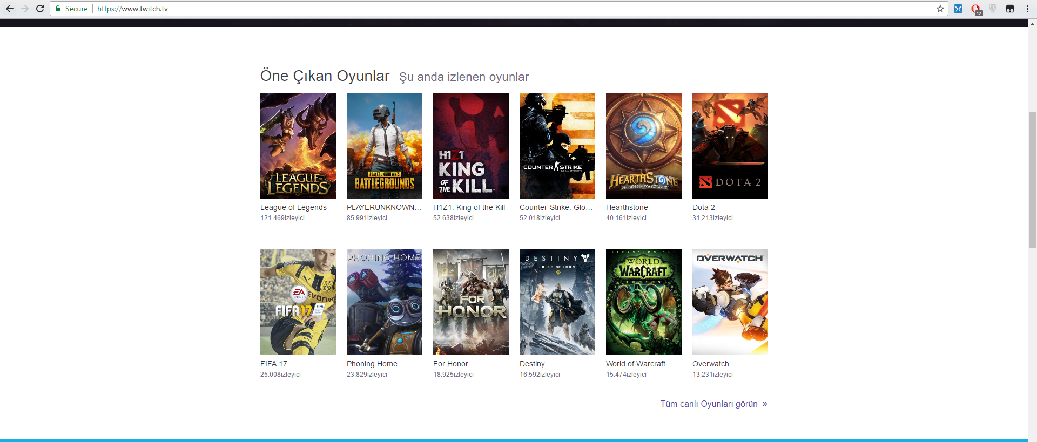Click the Phoning Home title link

pos(372,364)
